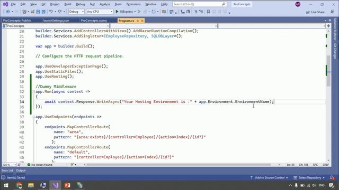The image size is (339, 190).
Task: Click the Open File folder icon
Action: click(x=33, y=12)
